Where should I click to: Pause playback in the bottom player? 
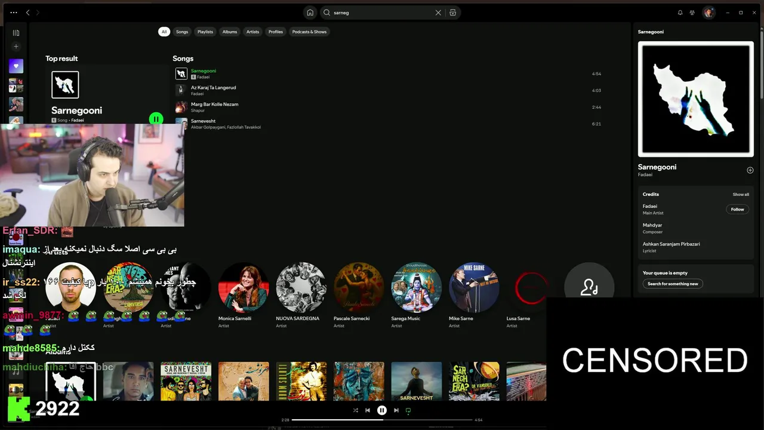[382, 410]
